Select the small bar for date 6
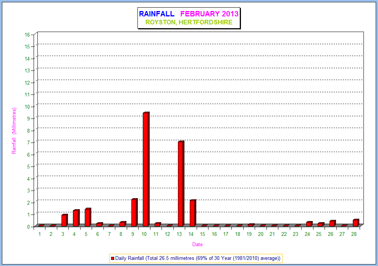Image resolution: width=378 pixels, height=266 pixels. [x=99, y=224]
